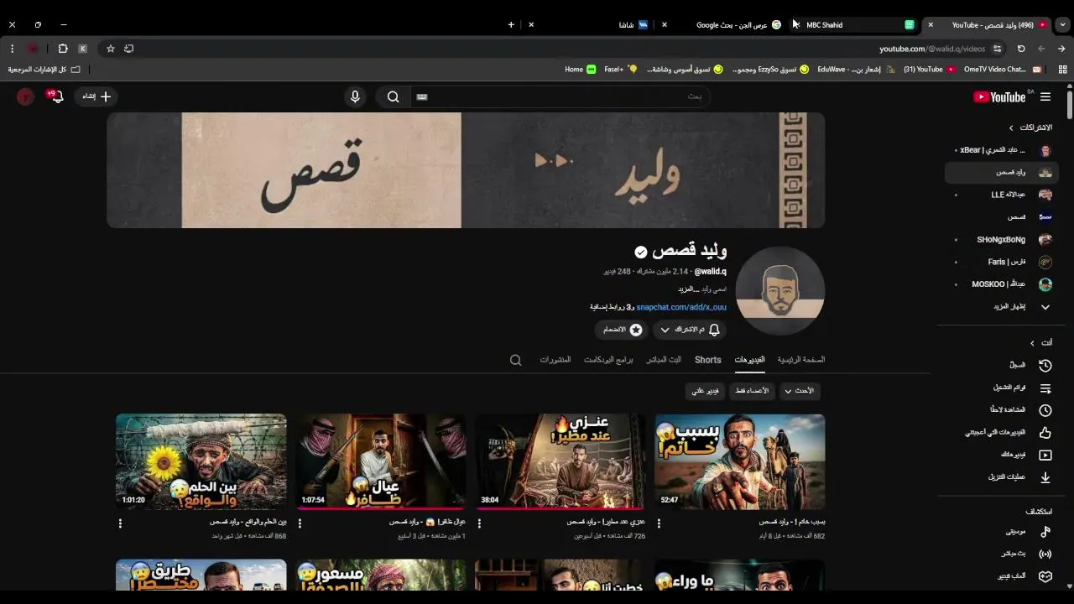Viewport: 1074px width, 604px height.
Task: Open browser extensions puzzle icon
Action: [x=63, y=49]
